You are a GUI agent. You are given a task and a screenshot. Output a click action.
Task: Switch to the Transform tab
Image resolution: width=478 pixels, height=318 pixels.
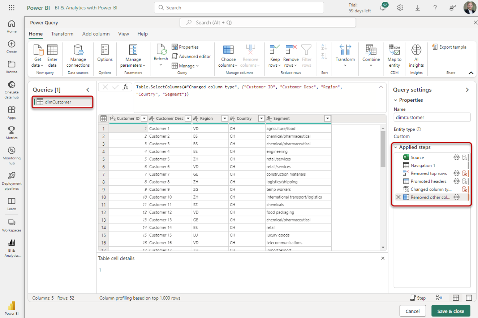tap(62, 34)
